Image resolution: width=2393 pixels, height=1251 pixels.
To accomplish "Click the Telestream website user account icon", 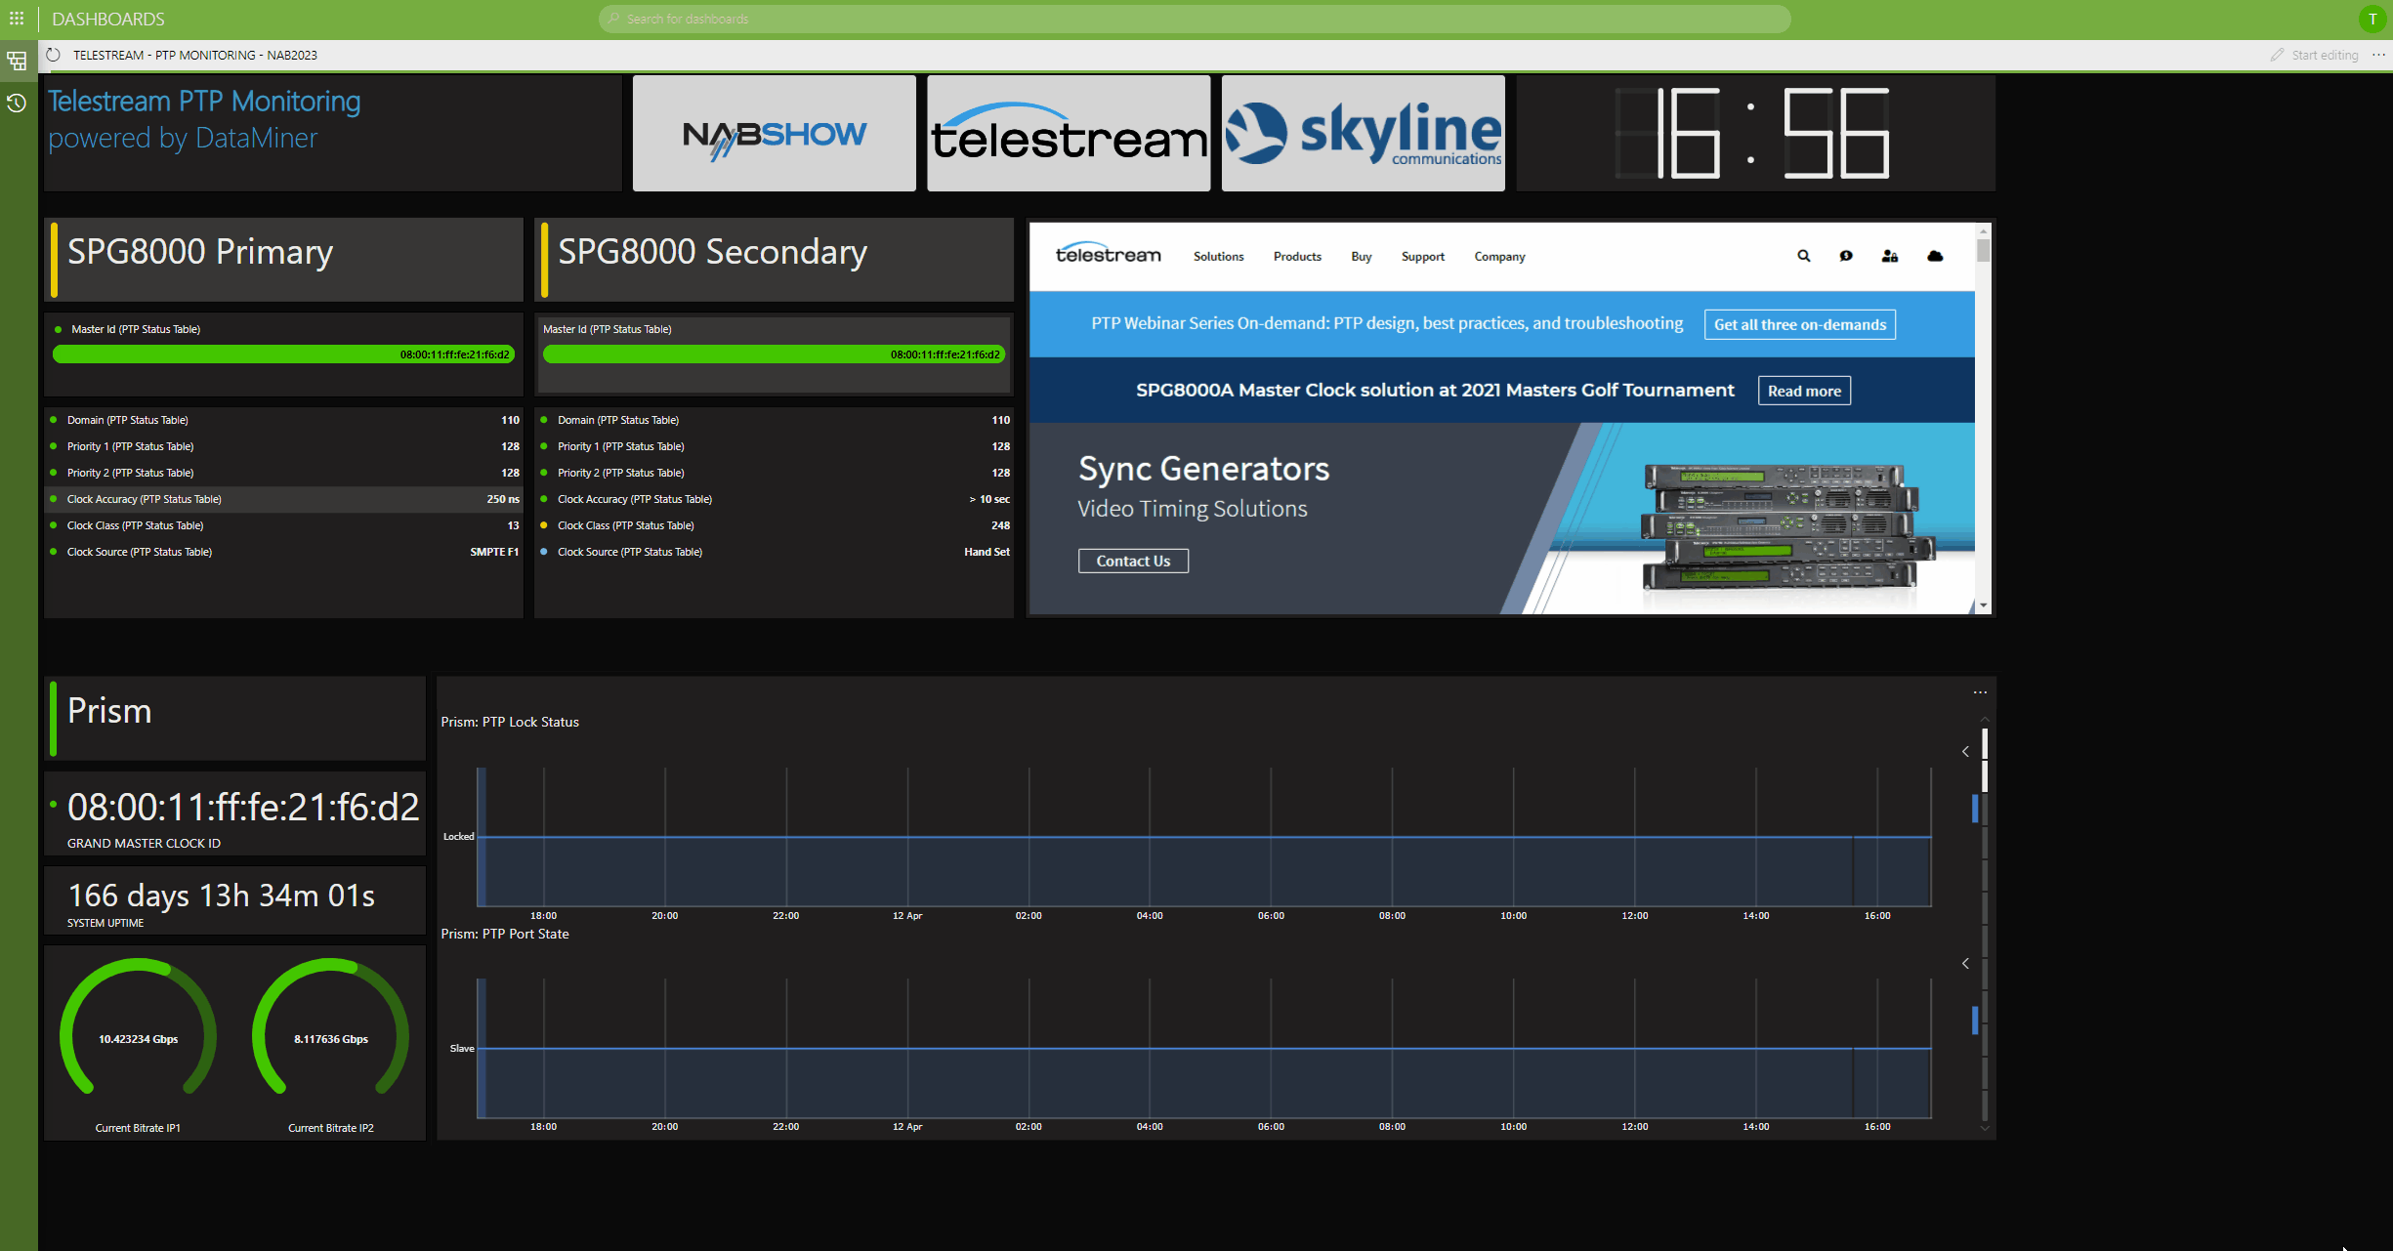I will pyautogui.click(x=1890, y=256).
